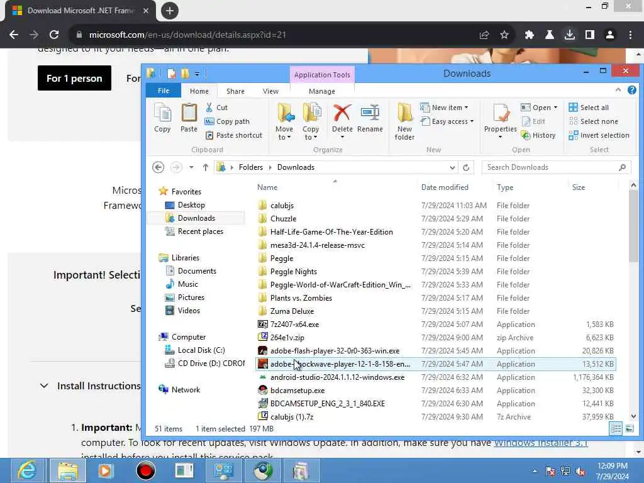Click the file list vertical scrollbar
This screenshot has height=483, width=644.
coord(633,226)
